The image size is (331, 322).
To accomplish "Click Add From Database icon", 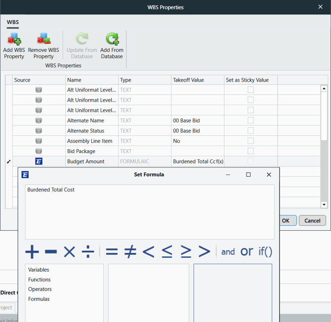I will coord(112,40).
